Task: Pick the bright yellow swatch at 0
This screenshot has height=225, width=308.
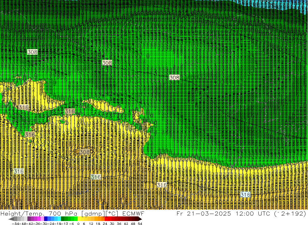Action: 79,219
